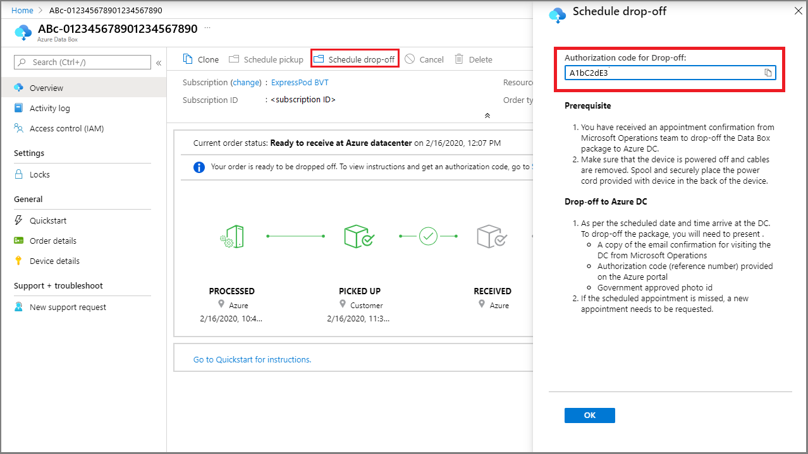Select Schedule pickup in toolbar
Viewport: 808px width, 454px height.
pyautogui.click(x=266, y=59)
